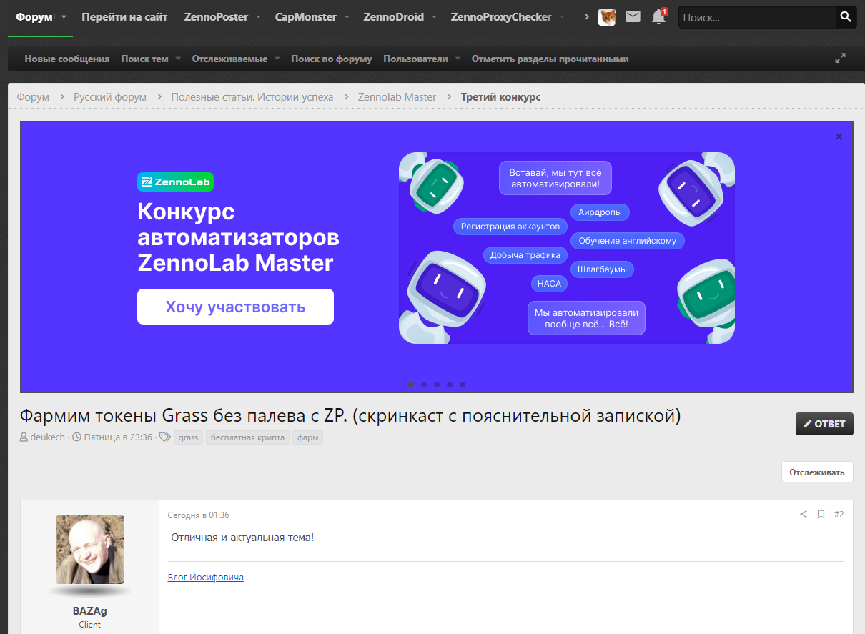Viewport: 865px width, 634px height.
Task: Select the grass tag
Action: coord(189,437)
